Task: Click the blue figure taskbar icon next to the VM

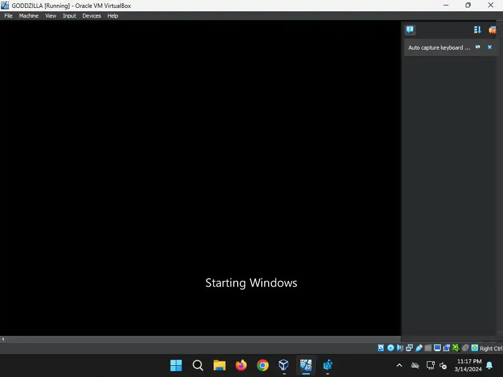Action: tap(328, 365)
